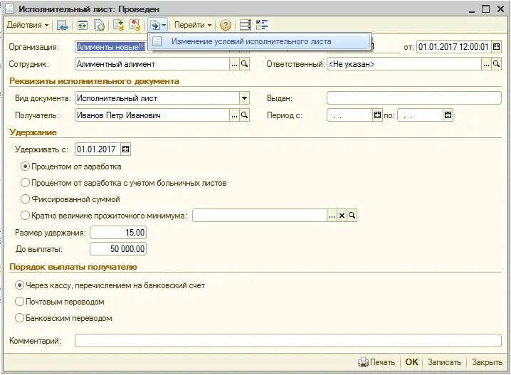Click the document date field 01.01.2017 12:00:01
The width and height of the screenshot is (511, 375).
point(454,46)
